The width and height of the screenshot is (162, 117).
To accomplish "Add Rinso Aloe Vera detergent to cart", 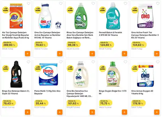I will 92,53.
